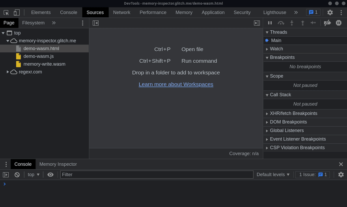Select the Page navigator tab
The image size is (347, 207).
(x=9, y=23)
